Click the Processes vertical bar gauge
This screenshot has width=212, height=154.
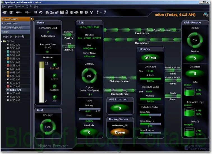pyautogui.click(x=42, y=82)
